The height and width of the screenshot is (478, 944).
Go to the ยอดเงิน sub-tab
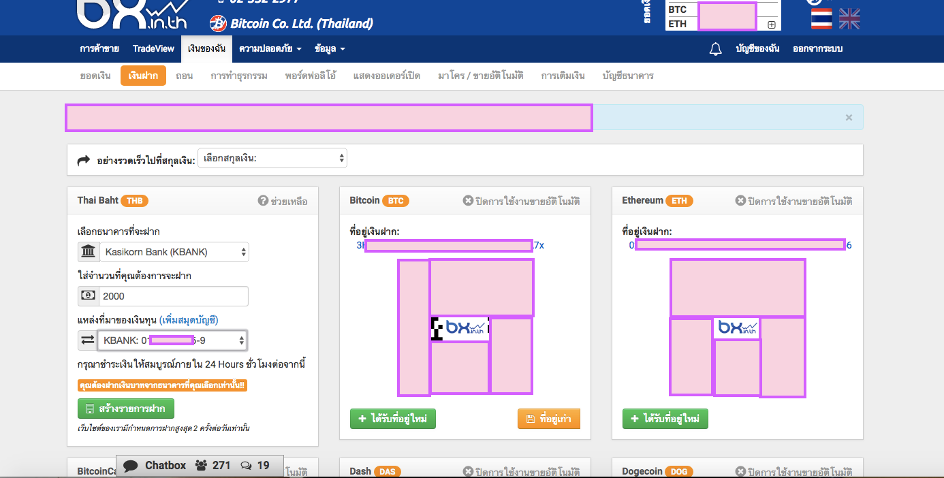(95, 76)
